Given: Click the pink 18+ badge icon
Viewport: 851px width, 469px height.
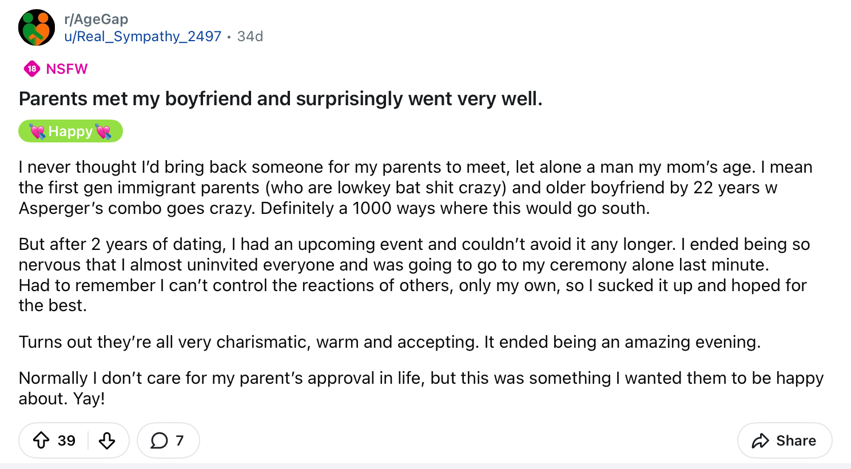Looking at the screenshot, I should [32, 69].
